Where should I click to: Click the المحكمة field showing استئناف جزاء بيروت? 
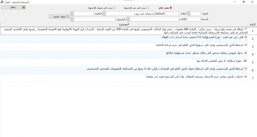point(130,14)
